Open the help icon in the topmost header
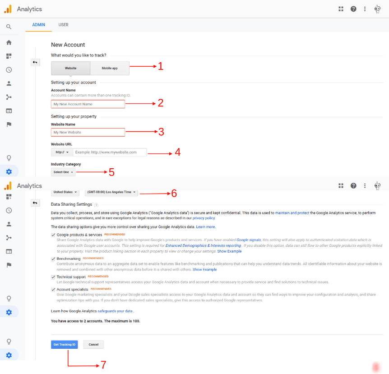 click(x=353, y=9)
